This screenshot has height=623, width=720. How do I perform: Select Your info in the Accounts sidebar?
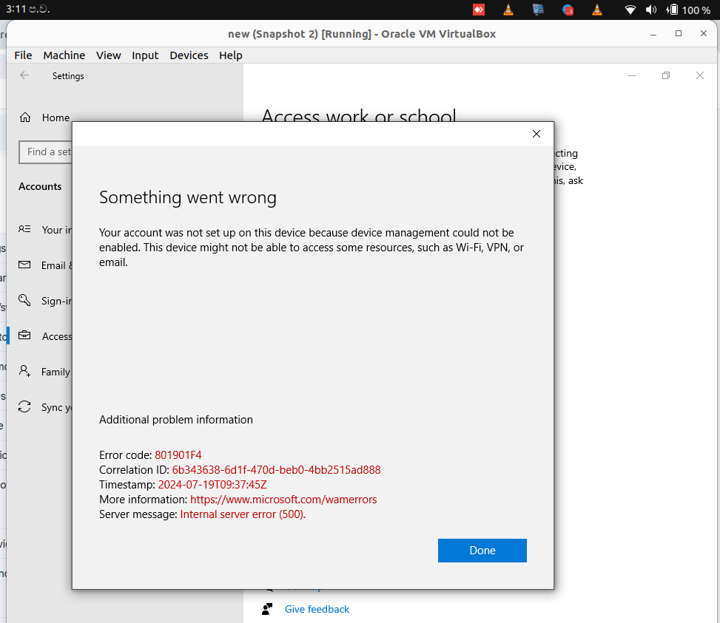[x=25, y=230]
